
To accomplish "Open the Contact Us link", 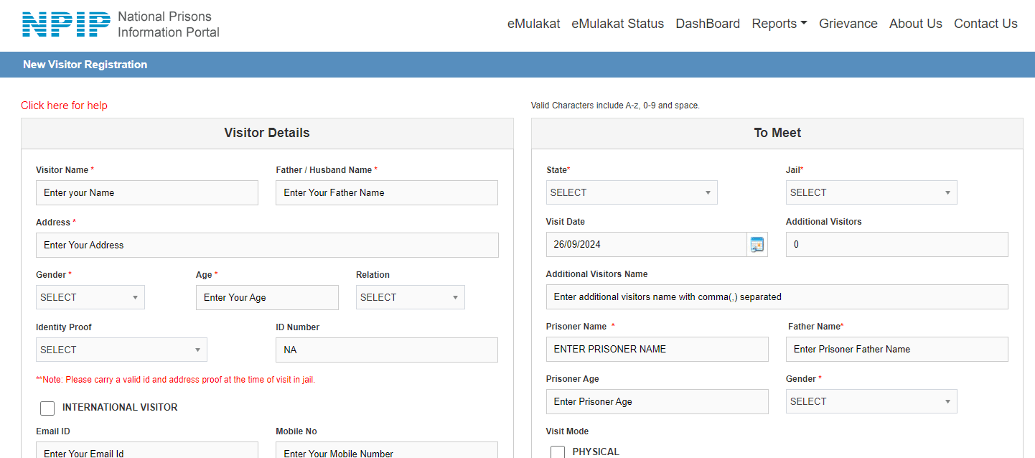I will coord(985,24).
